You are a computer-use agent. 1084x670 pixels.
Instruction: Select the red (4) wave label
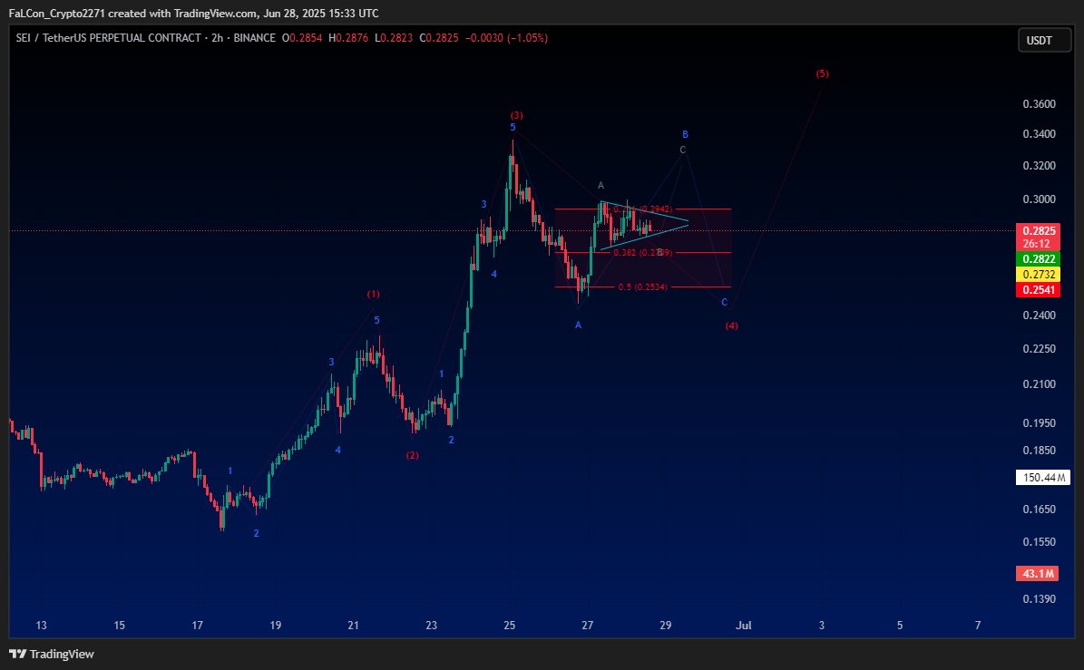pos(731,326)
